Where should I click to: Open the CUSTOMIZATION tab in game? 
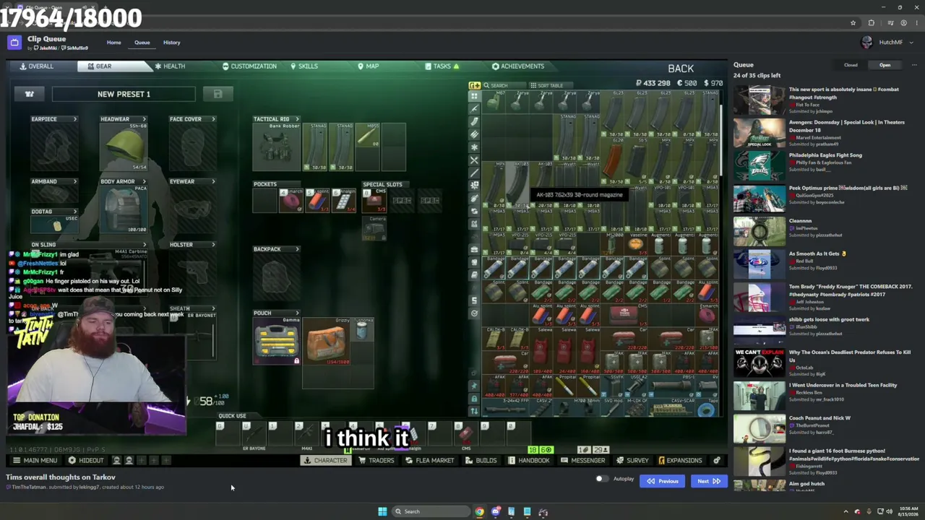point(249,66)
